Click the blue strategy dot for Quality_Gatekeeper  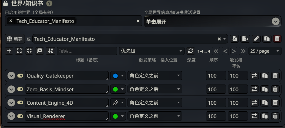tap(115, 76)
